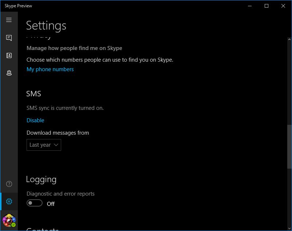
Task: Open the help question mark icon
Action: tap(9, 184)
